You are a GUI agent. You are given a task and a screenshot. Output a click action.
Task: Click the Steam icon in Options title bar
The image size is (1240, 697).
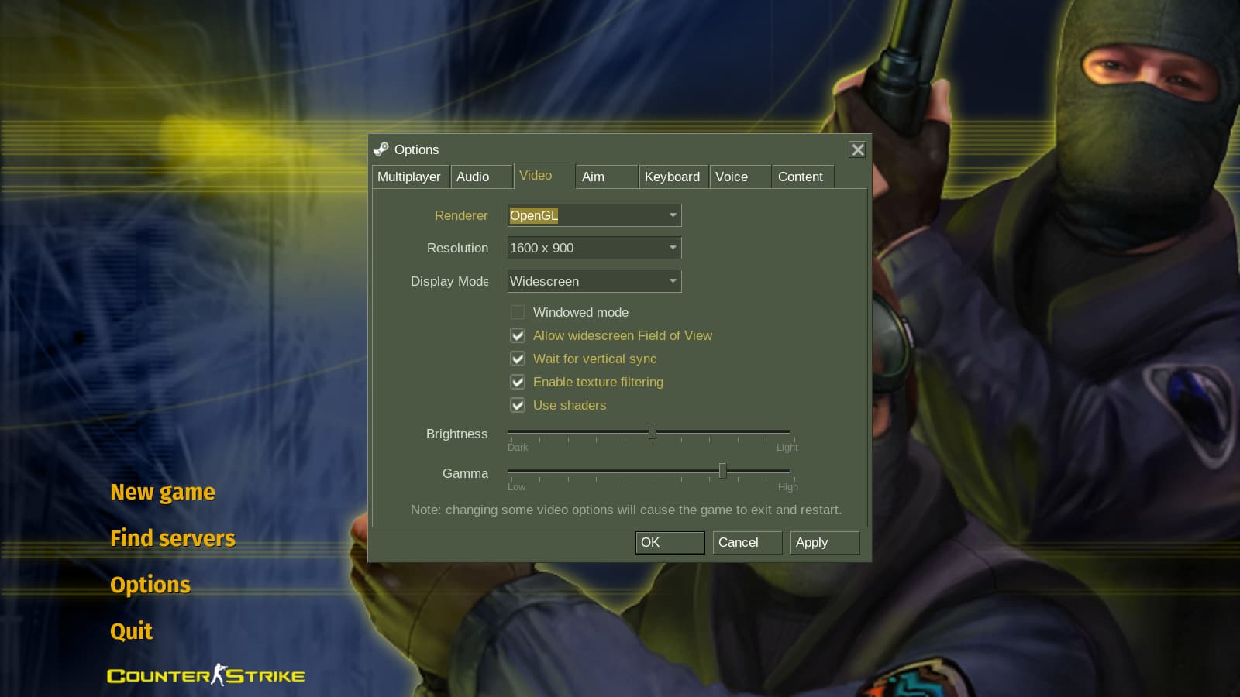click(381, 149)
